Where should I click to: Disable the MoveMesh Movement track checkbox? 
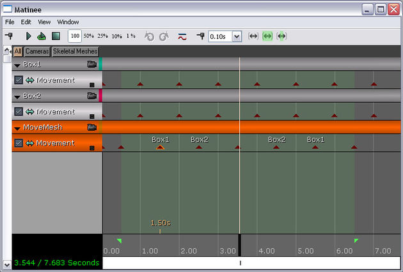pyautogui.click(x=19, y=143)
